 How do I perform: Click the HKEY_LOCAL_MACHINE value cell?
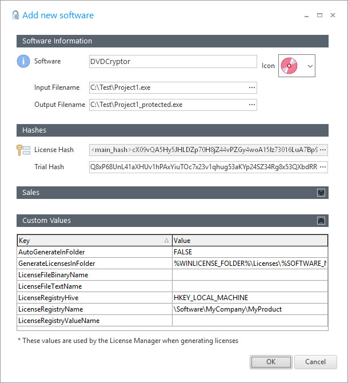(250, 298)
